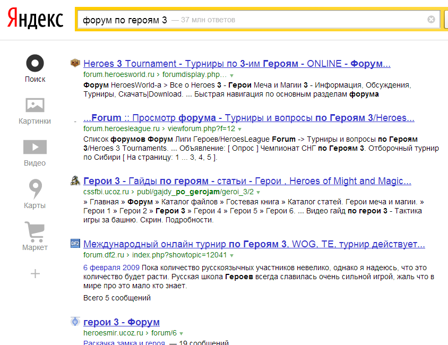The image size is (448, 345).
Task: Show more services with the plus icon
Action: 35,273
